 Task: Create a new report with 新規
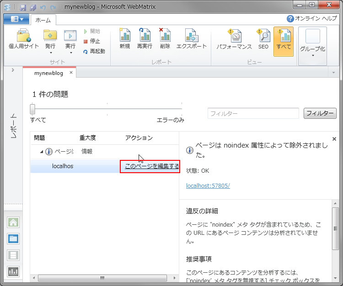(x=125, y=39)
